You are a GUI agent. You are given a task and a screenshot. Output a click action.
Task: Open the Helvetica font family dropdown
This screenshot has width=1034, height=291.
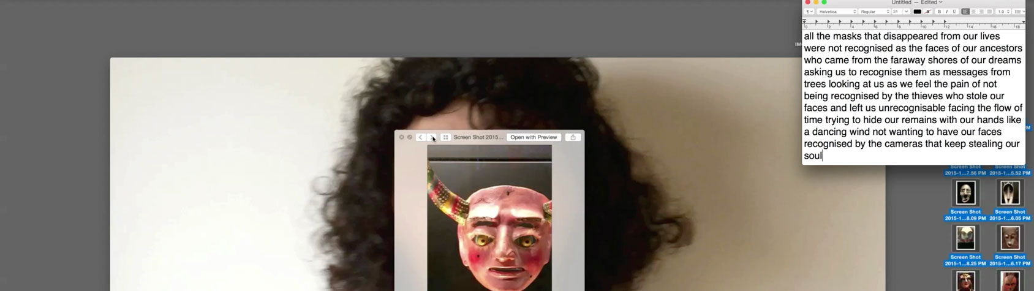(837, 12)
